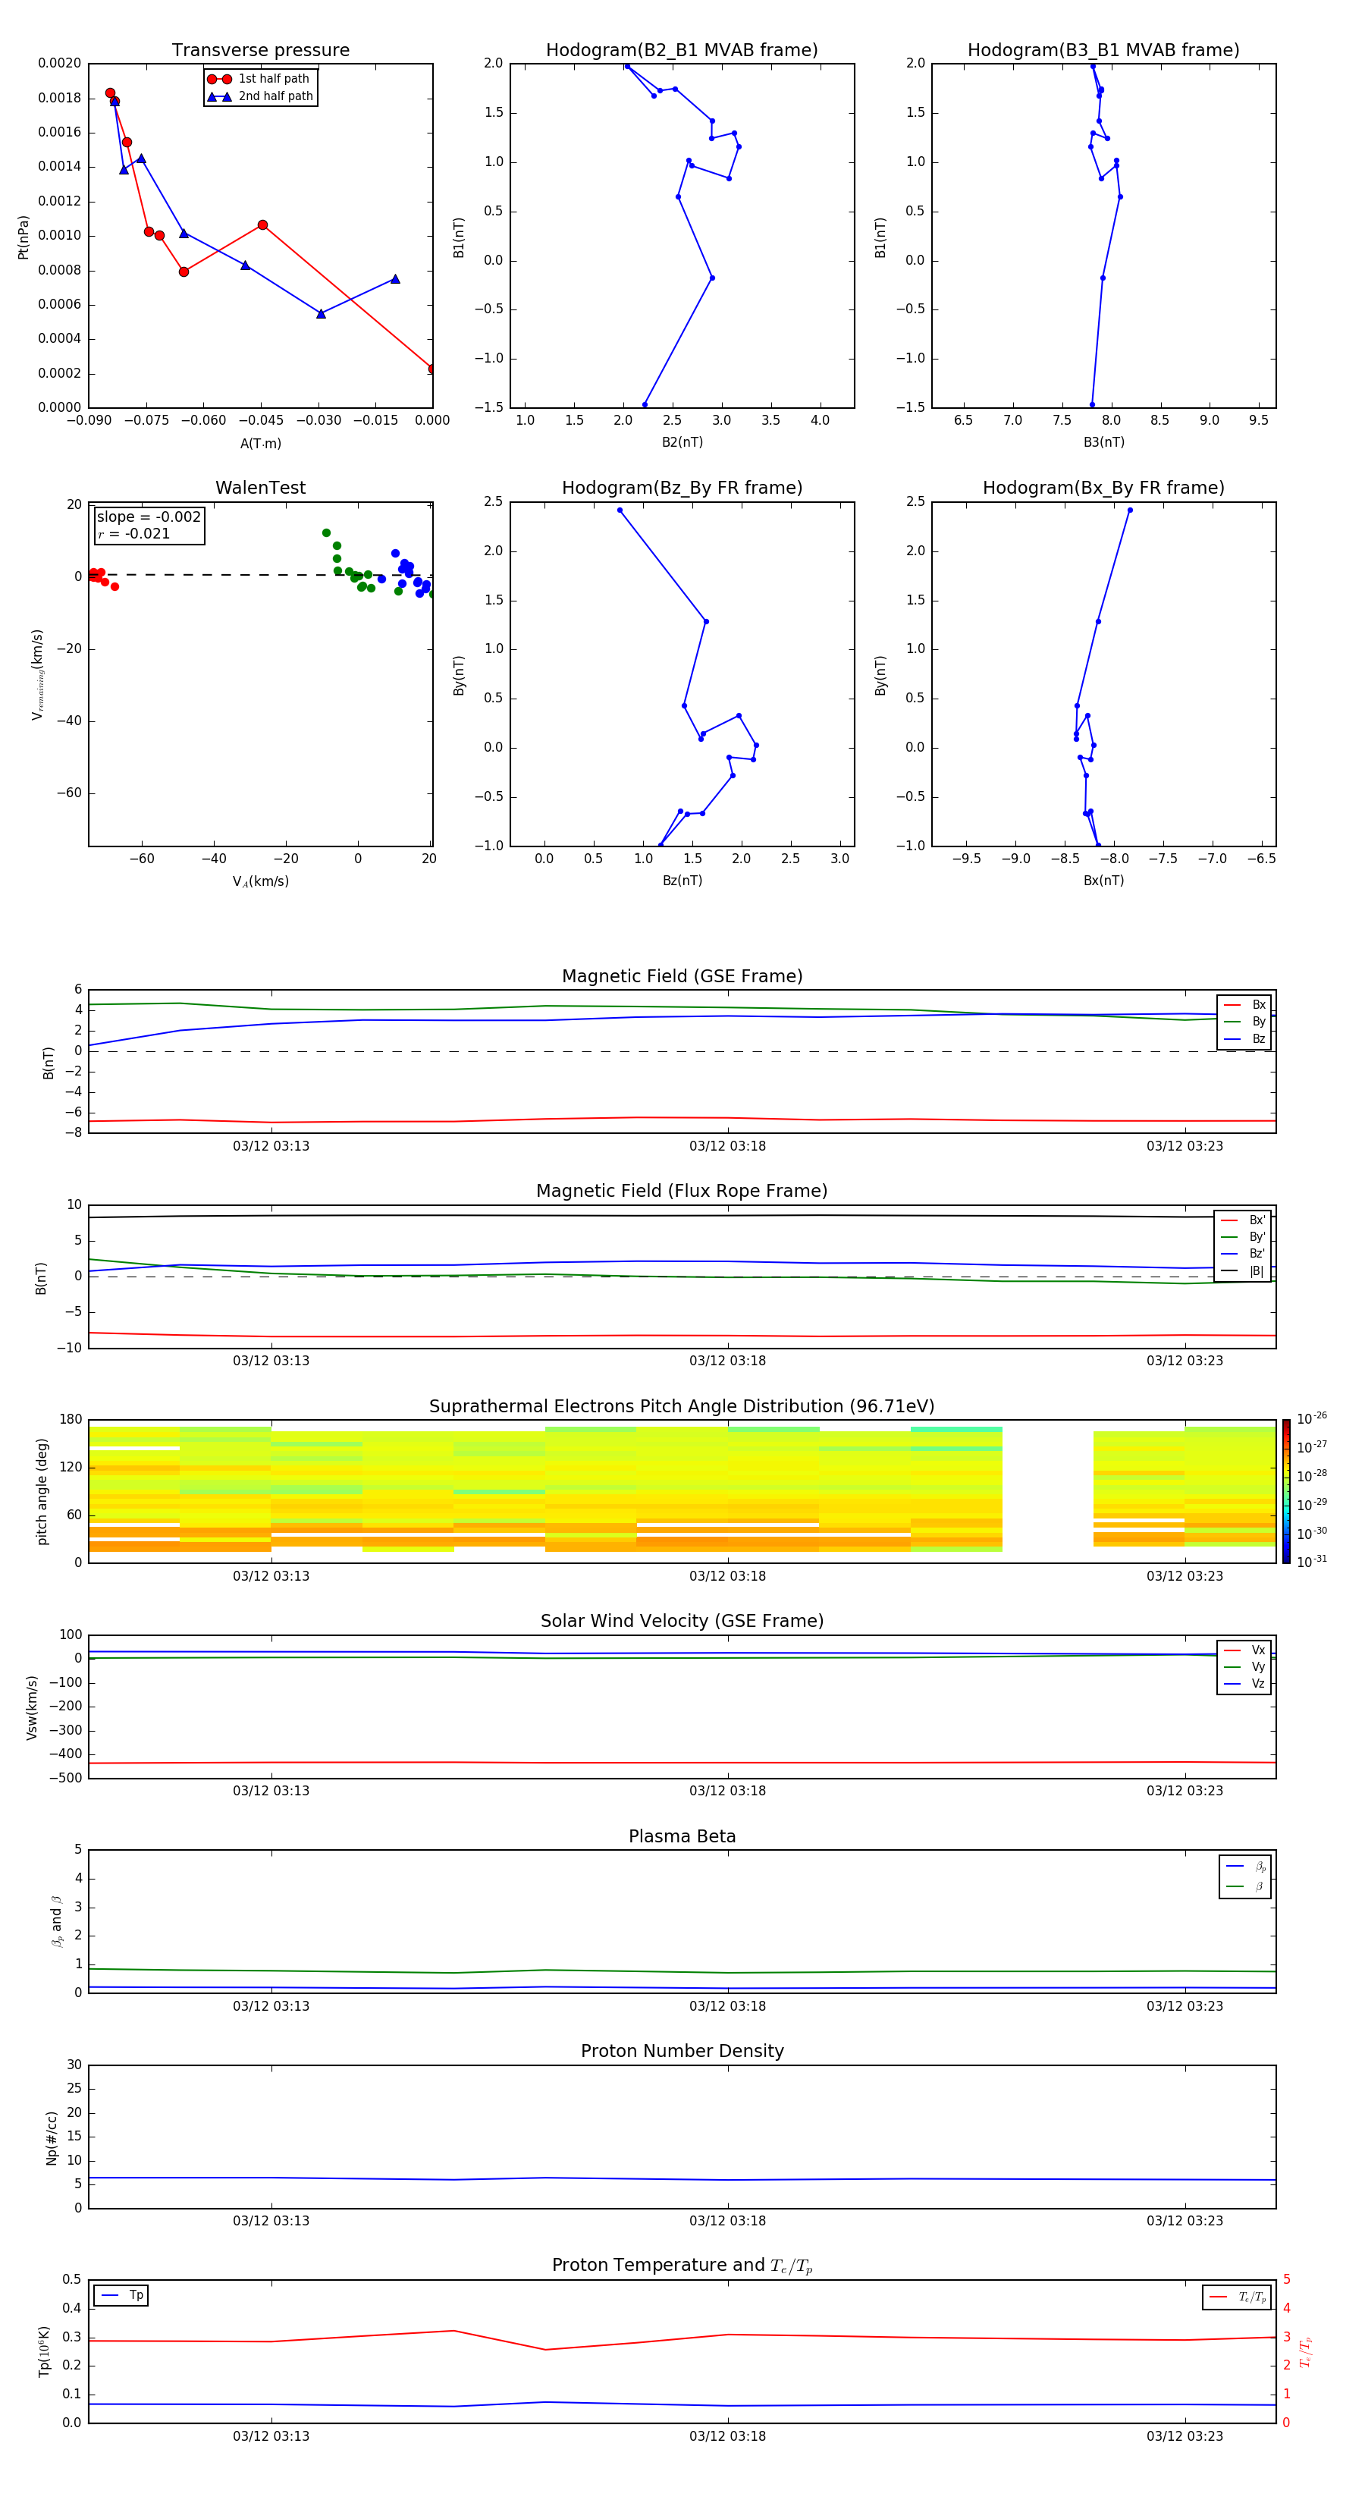Viewport: 1365px width, 2503px height.
Task: Click the "V_A(km/s)" x-axis label under WalenTest
Action: 260,881
